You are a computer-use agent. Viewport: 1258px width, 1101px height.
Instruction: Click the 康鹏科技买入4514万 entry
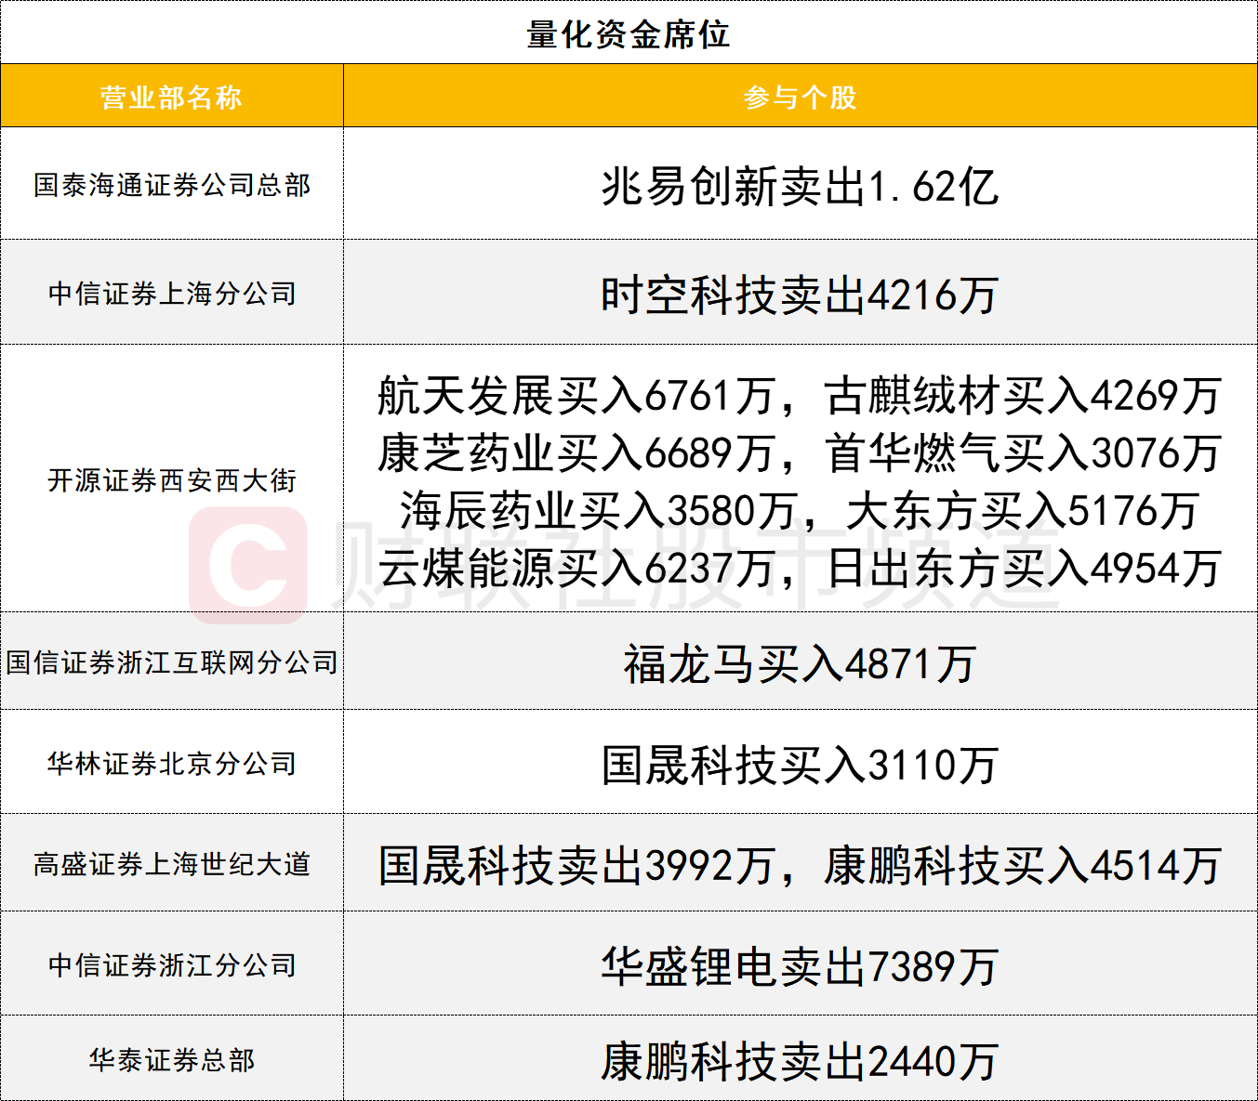[x=1023, y=866]
